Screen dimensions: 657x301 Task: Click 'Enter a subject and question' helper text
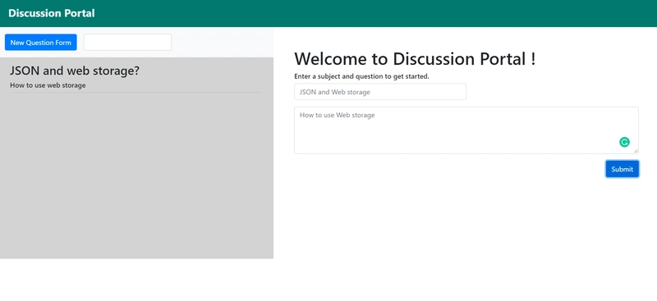tap(361, 76)
